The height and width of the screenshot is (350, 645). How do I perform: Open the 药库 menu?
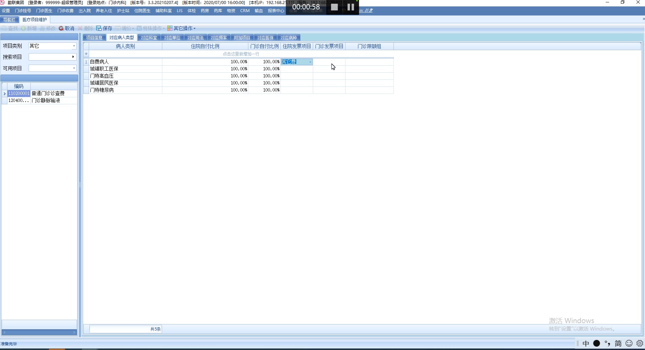[218, 11]
